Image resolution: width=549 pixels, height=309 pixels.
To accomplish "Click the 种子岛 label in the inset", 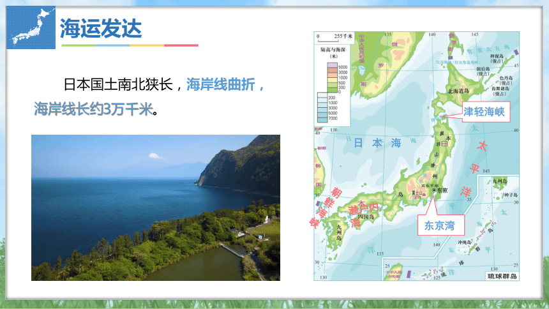I will pos(511,195).
